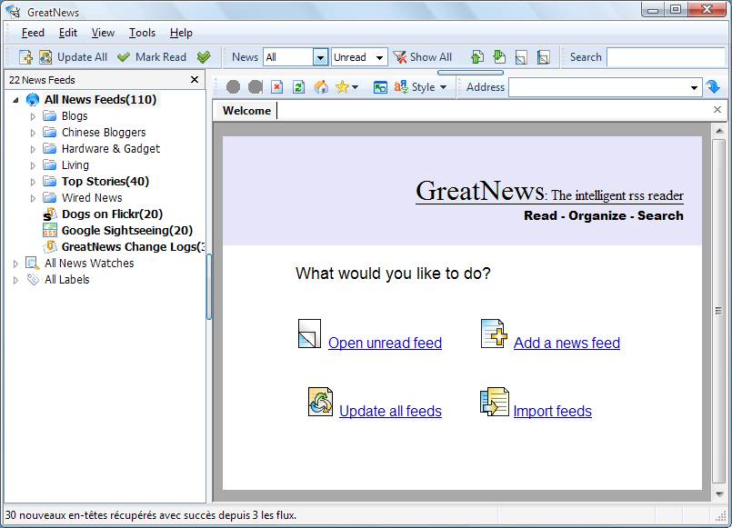
Task: Click the add new feed toolbar icon
Action: (25, 57)
